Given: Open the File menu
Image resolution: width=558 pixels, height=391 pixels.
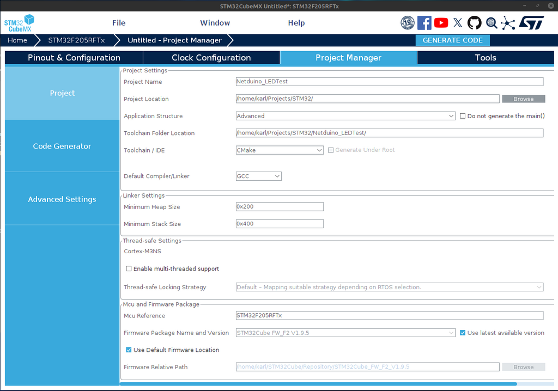Looking at the screenshot, I should [119, 23].
